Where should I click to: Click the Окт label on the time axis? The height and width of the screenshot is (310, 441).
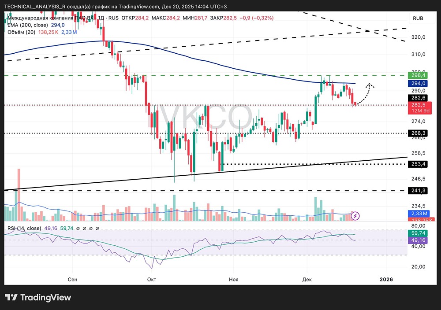(x=152, y=279)
